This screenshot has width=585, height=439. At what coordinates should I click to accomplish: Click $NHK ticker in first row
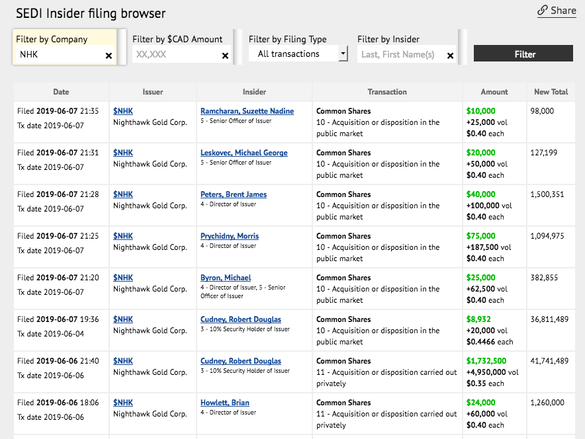click(x=123, y=111)
